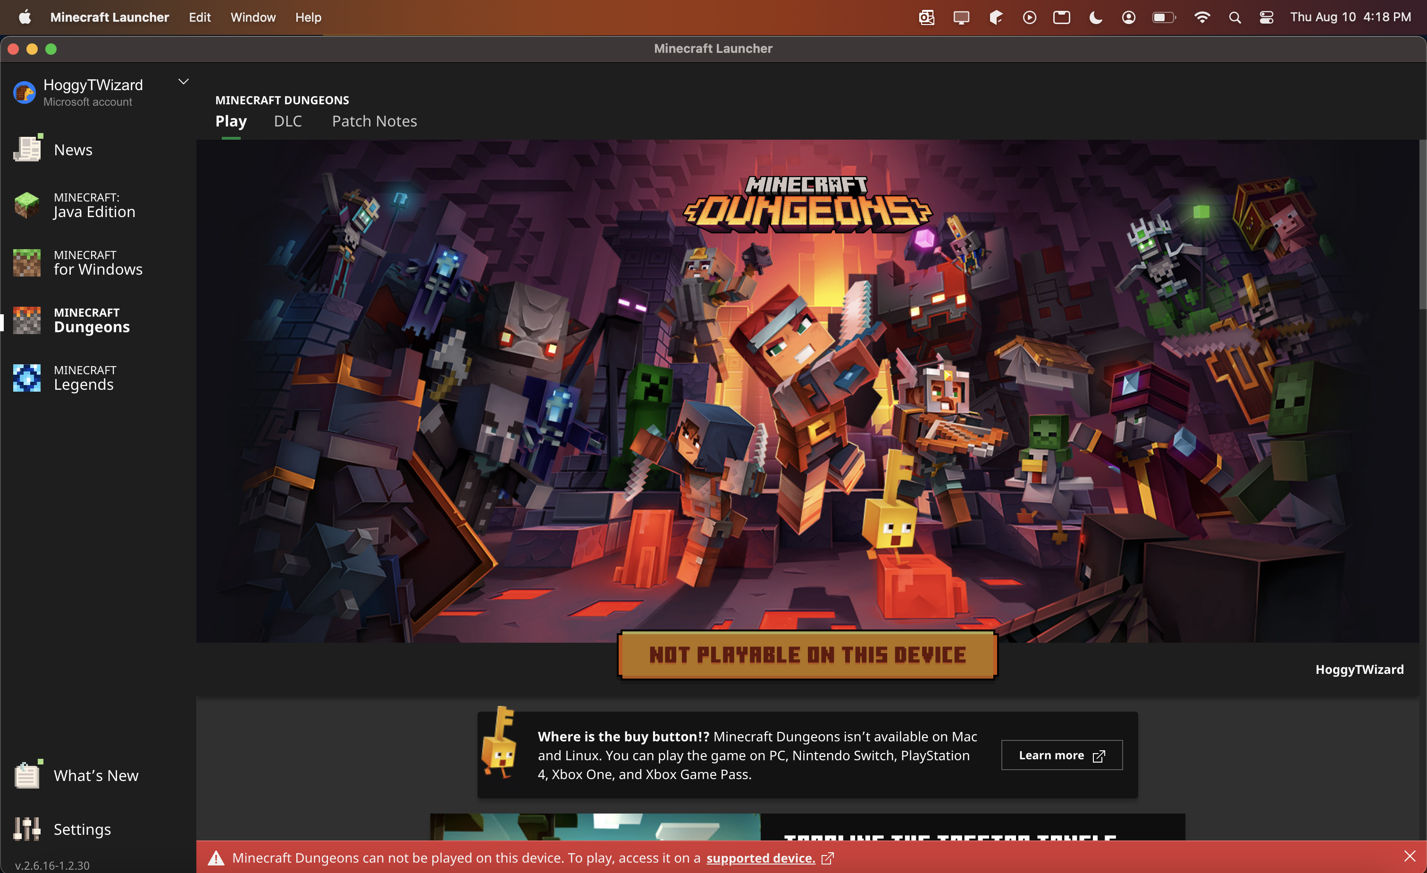
Task: Open the News section icon
Action: [x=26, y=150]
